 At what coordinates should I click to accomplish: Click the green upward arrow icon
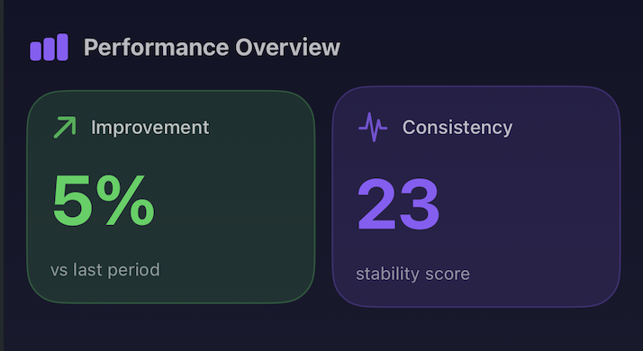65,127
